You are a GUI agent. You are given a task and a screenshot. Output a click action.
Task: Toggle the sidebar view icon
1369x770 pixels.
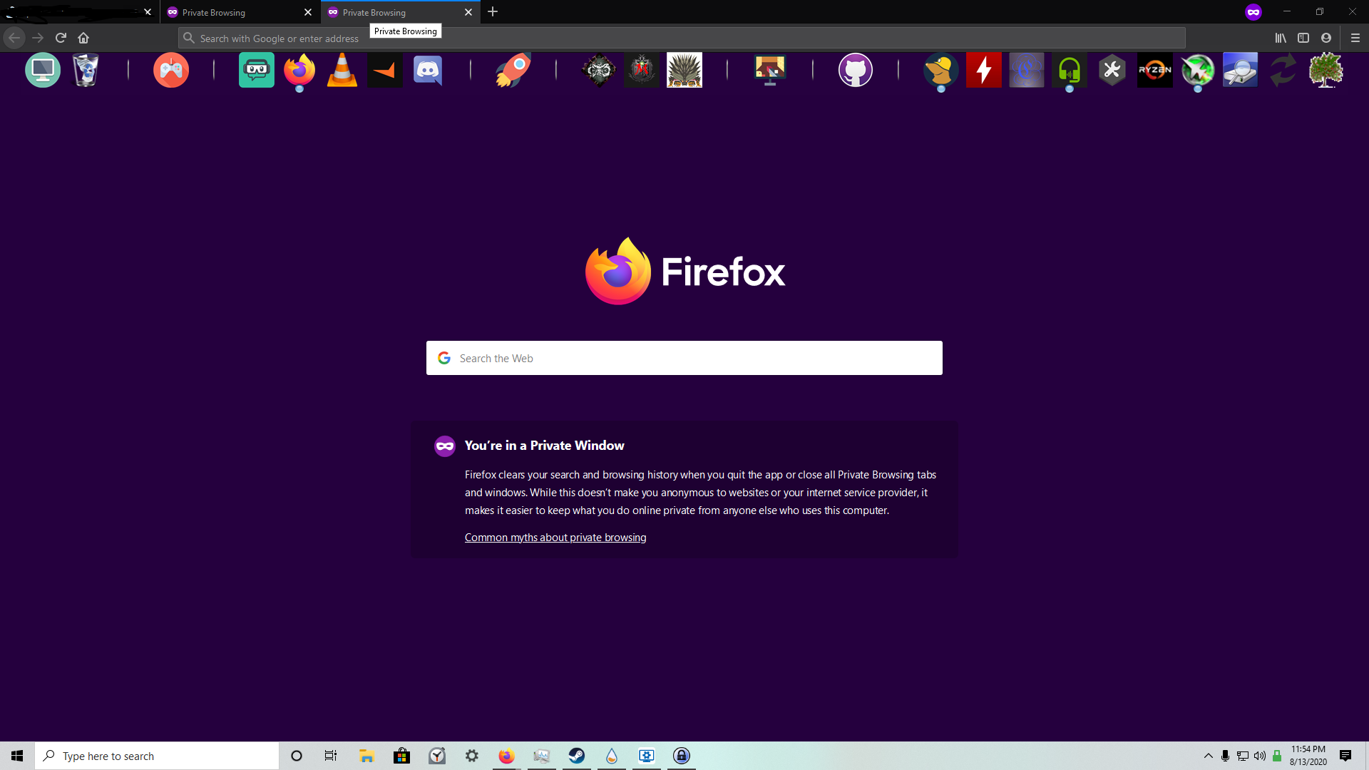tap(1303, 38)
